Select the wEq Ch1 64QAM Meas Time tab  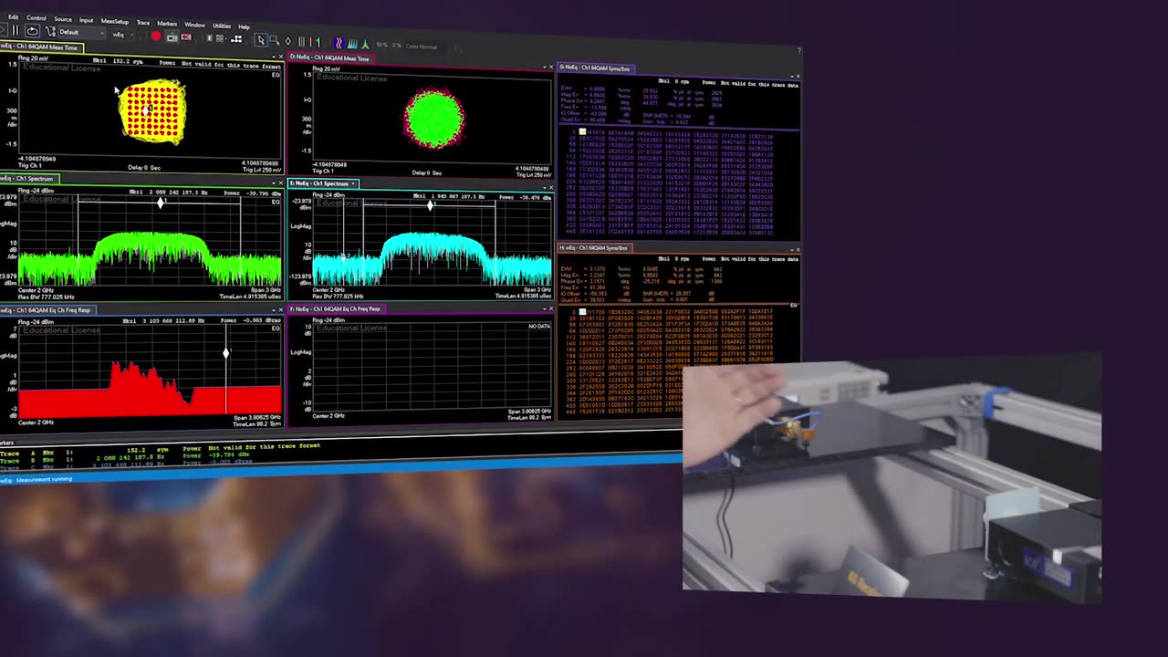[40, 47]
